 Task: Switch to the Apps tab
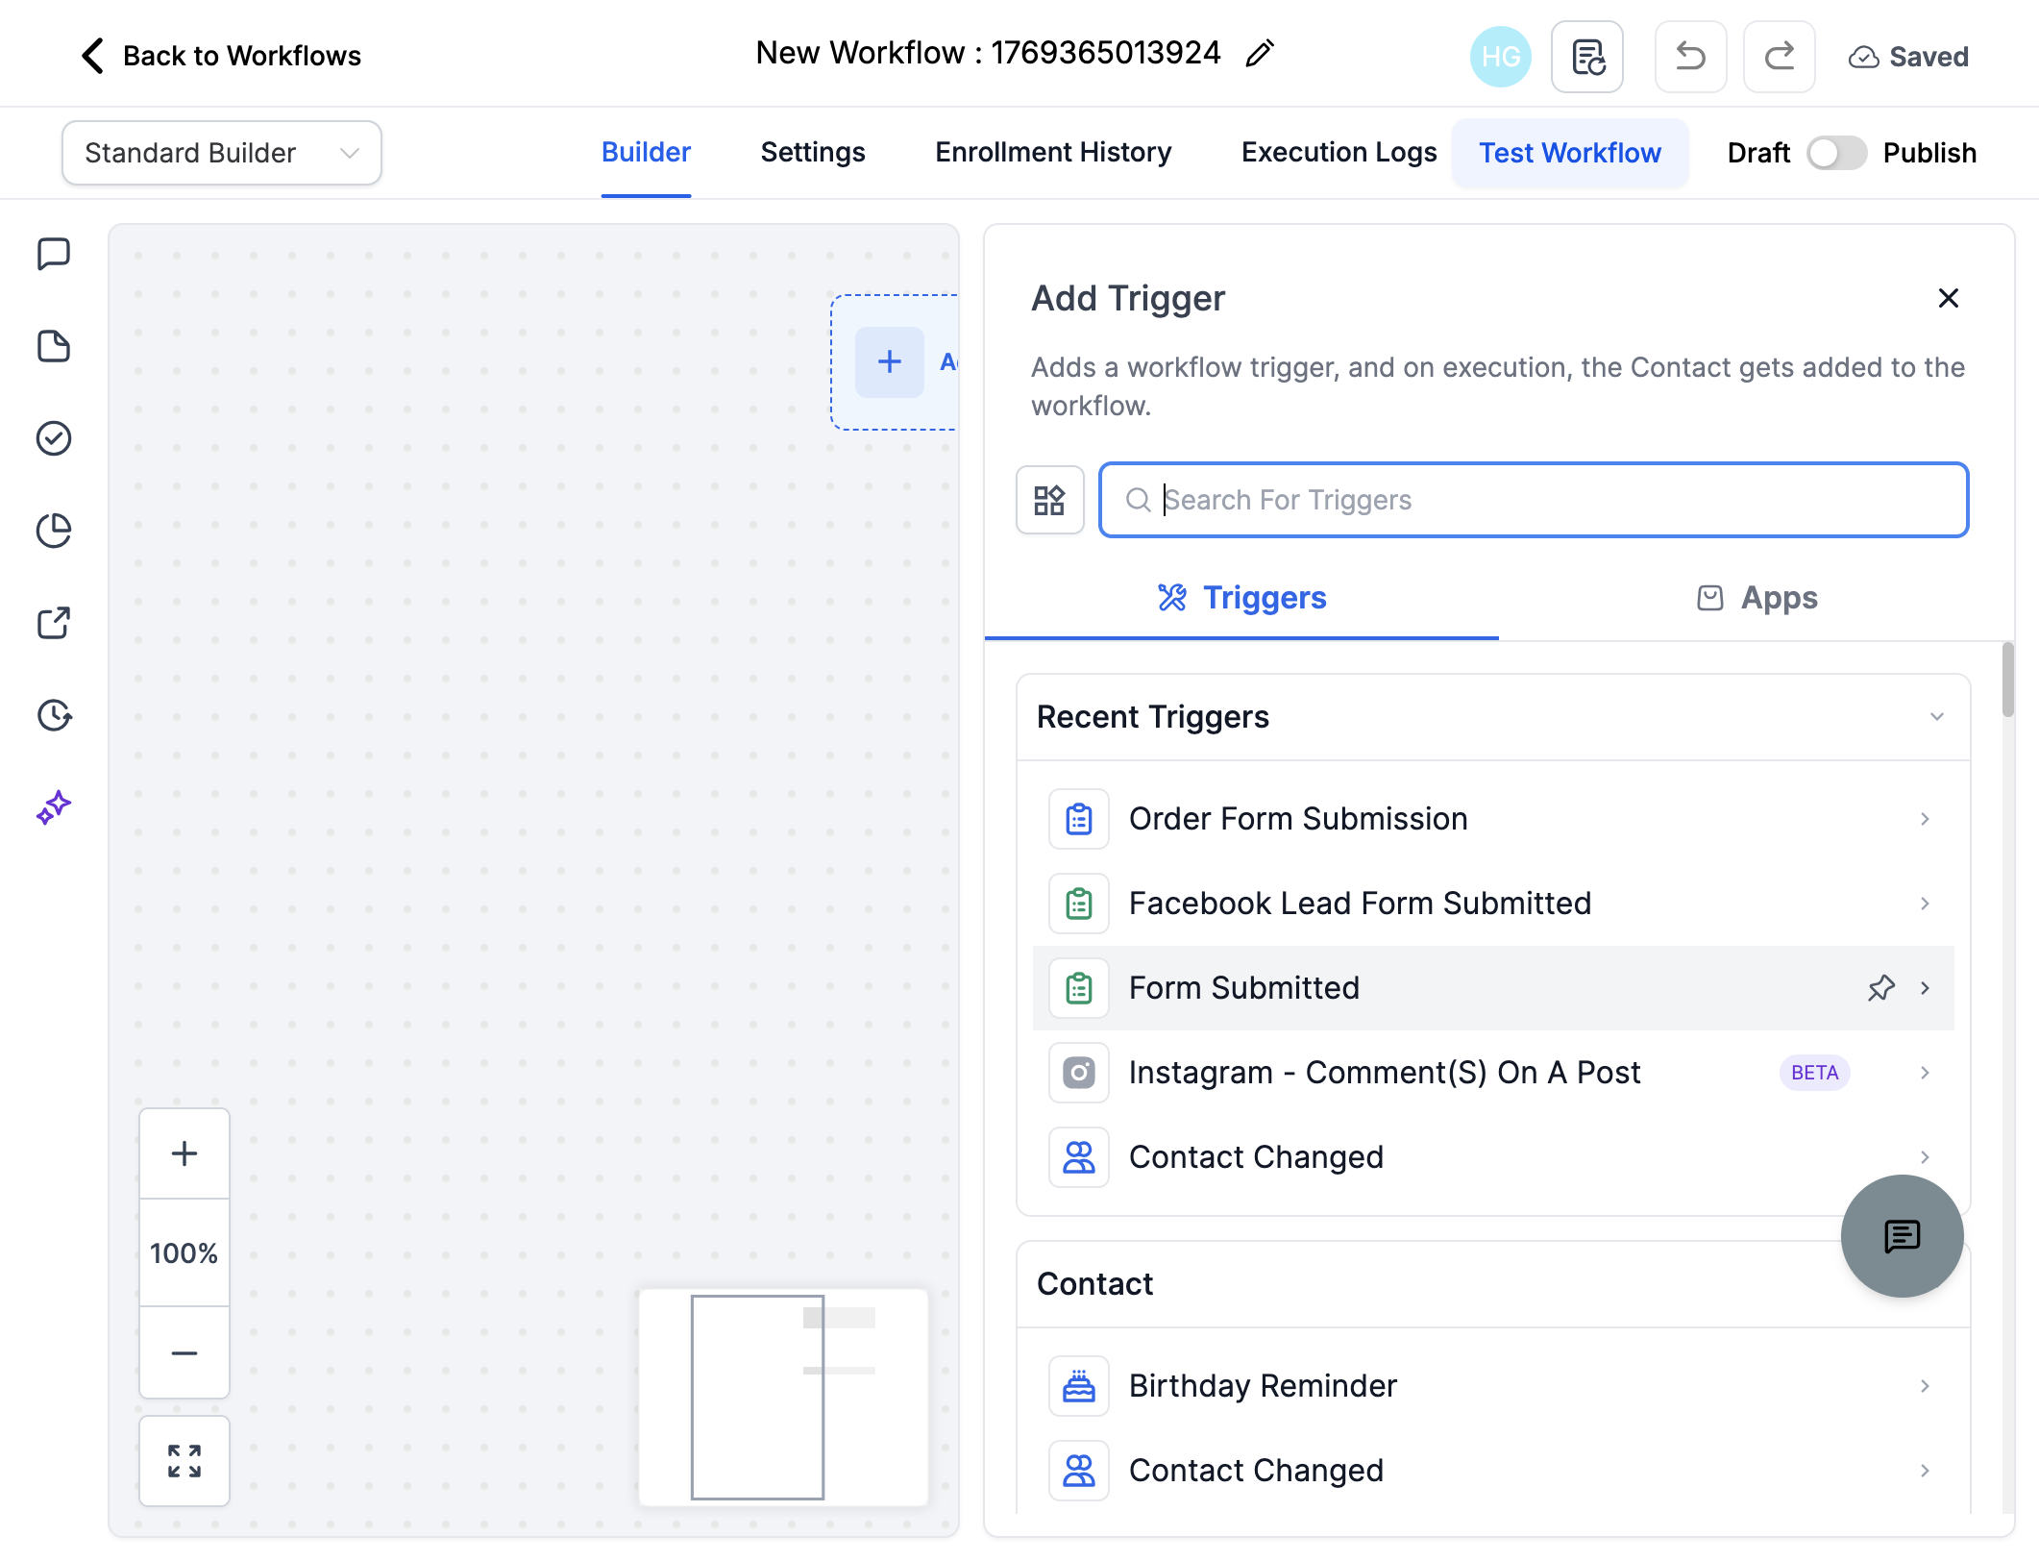[1756, 598]
